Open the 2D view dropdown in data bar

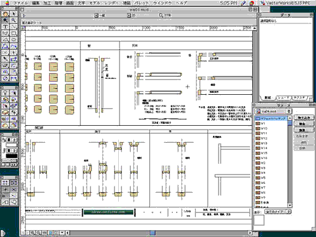(129, 15)
